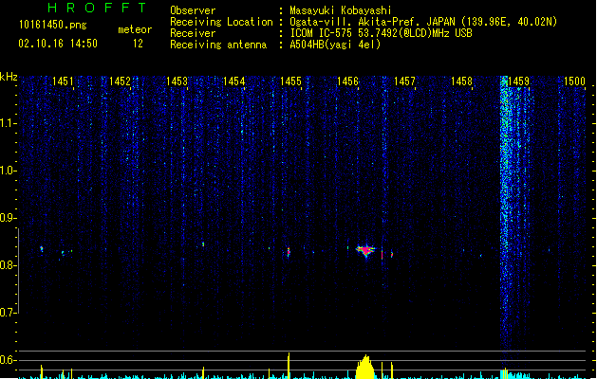Click observer name Masayuki Kobayashi
The height and width of the screenshot is (379, 597).
click(x=341, y=10)
